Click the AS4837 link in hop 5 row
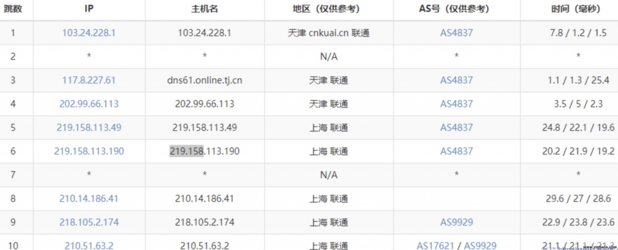This screenshot has width=618, height=250. click(456, 128)
